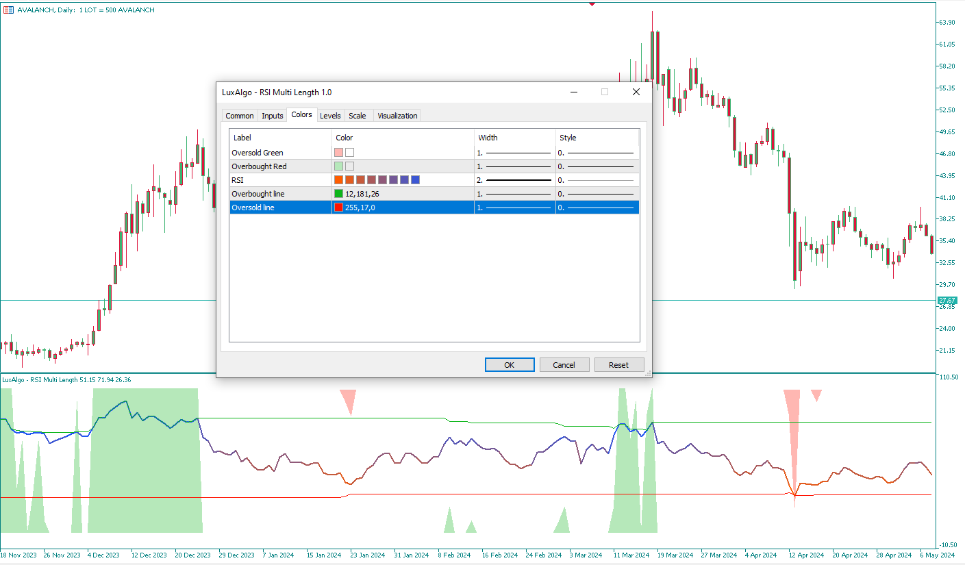Open the RSI row width dropdown
The width and height of the screenshot is (965, 565).
point(514,180)
